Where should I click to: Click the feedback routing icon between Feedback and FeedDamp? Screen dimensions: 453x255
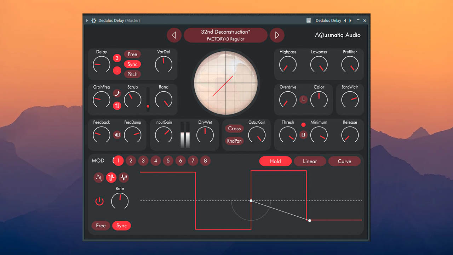[117, 135]
